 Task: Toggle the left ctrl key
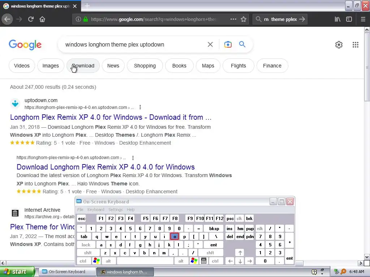coord(83,261)
